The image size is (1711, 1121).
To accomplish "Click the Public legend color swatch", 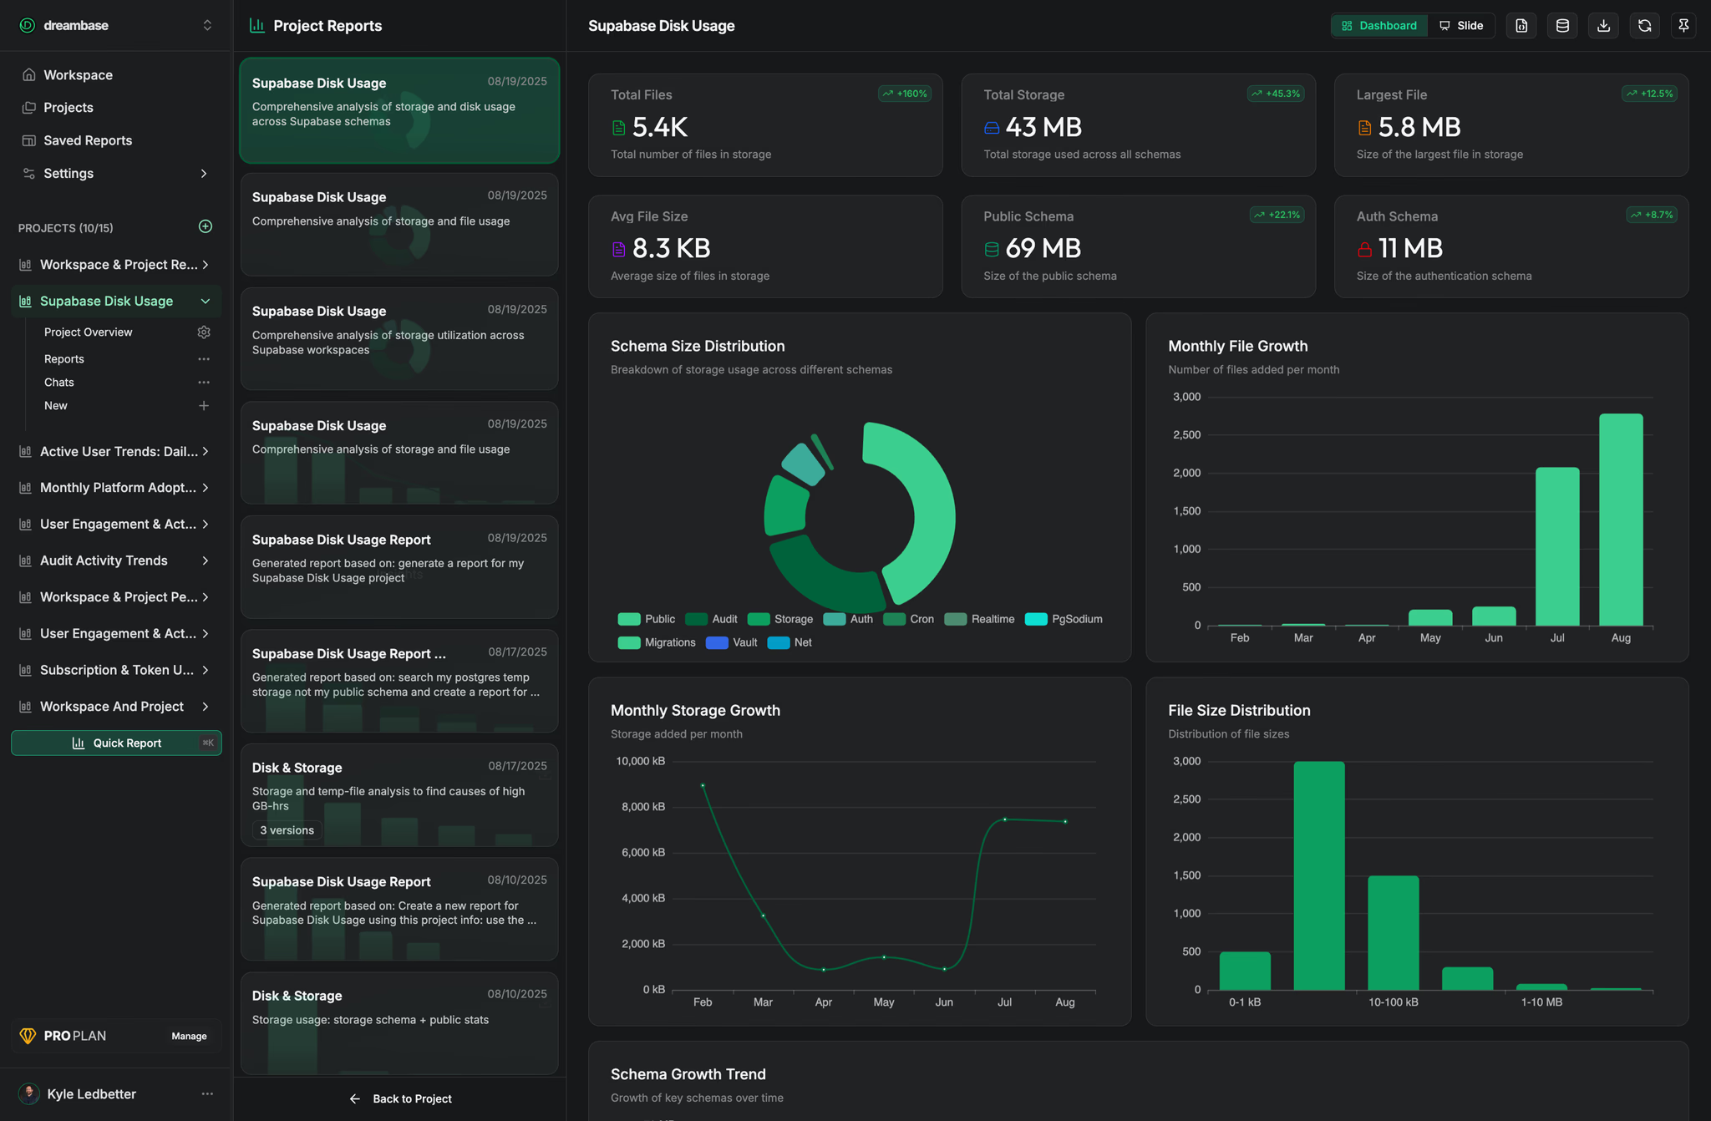I will coord(628,619).
